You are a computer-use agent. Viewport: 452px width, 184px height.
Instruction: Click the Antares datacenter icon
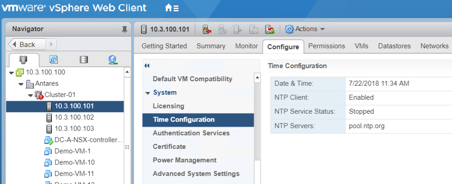point(30,84)
